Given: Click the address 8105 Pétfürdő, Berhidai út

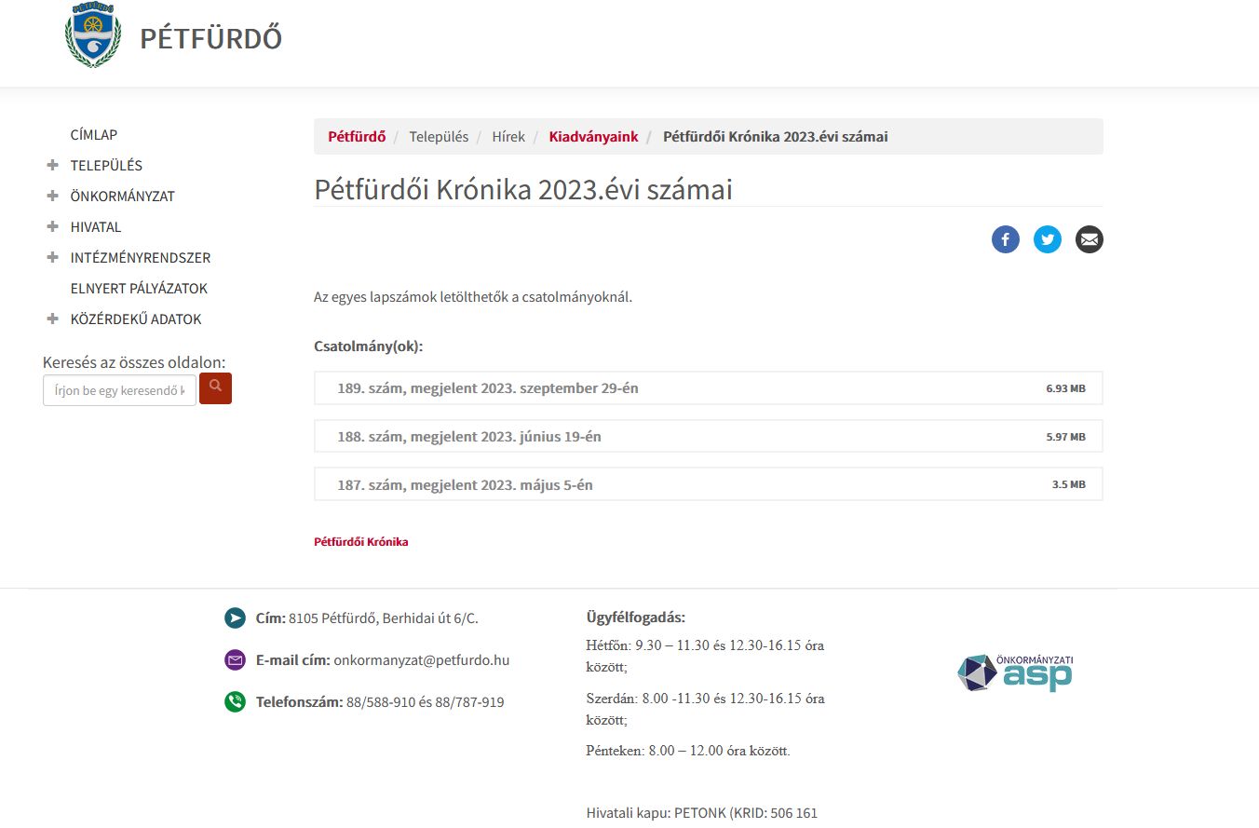Looking at the screenshot, I should coord(384,618).
